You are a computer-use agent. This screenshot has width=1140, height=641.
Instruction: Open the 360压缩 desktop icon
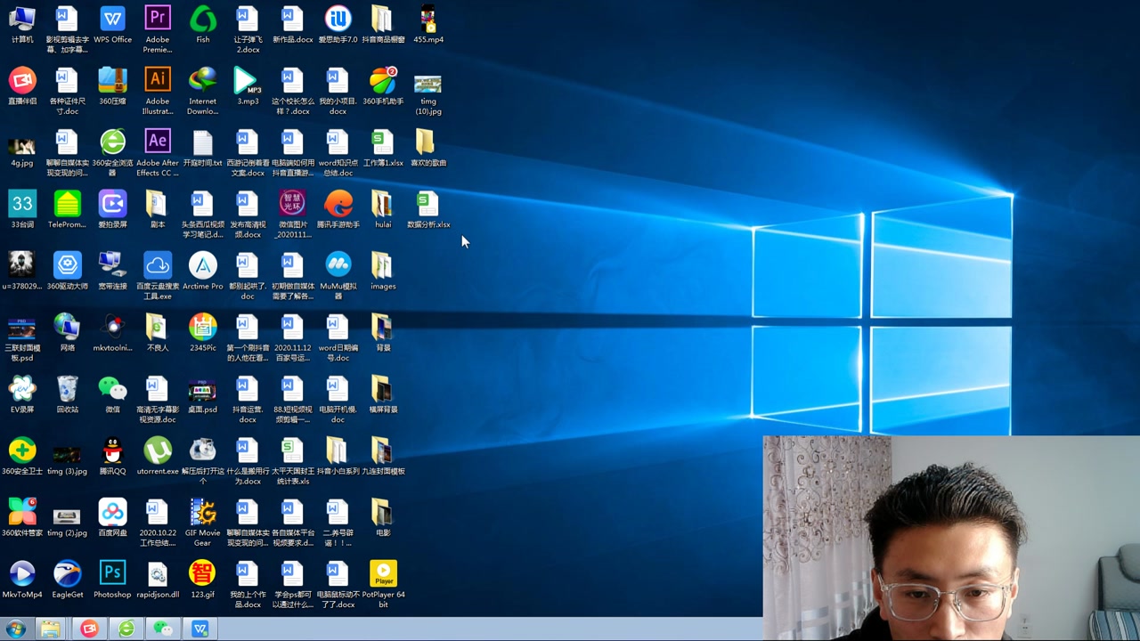pyautogui.click(x=112, y=86)
